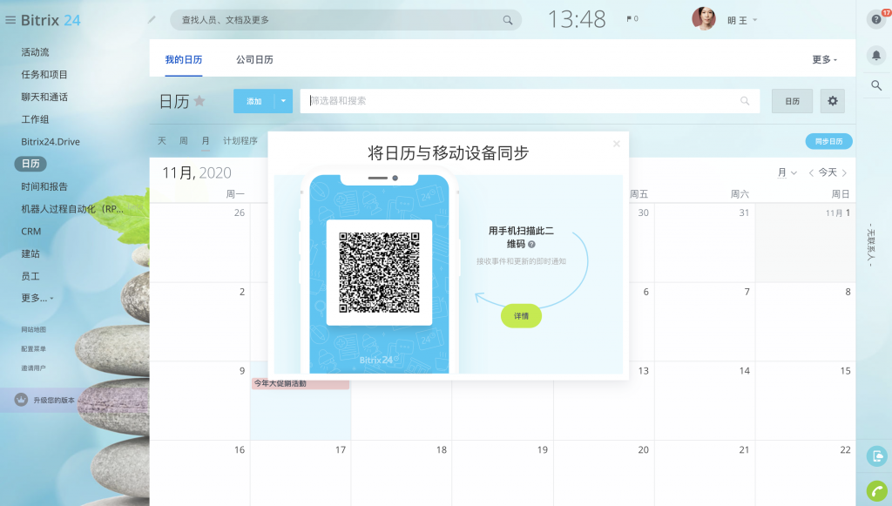Click the 13:48 clock
The width and height of the screenshot is (892, 506).
pos(577,19)
